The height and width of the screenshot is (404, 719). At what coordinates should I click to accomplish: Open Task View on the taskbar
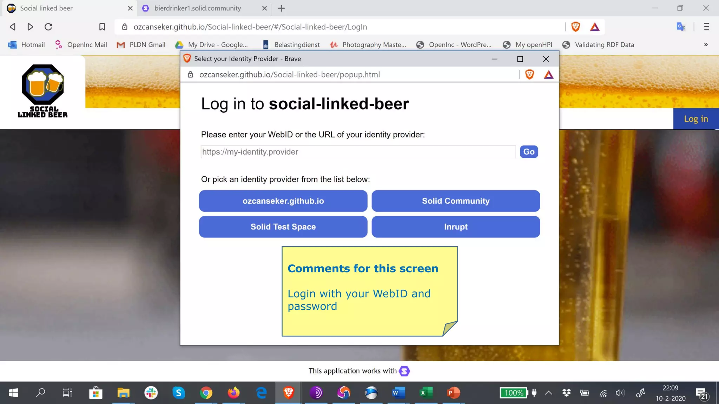pyautogui.click(x=67, y=393)
